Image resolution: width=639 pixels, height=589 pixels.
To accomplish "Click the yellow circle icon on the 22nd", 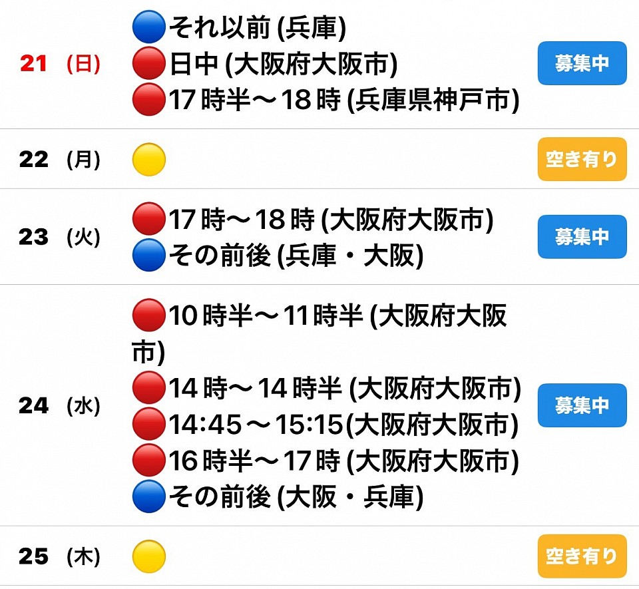I will pos(148,160).
